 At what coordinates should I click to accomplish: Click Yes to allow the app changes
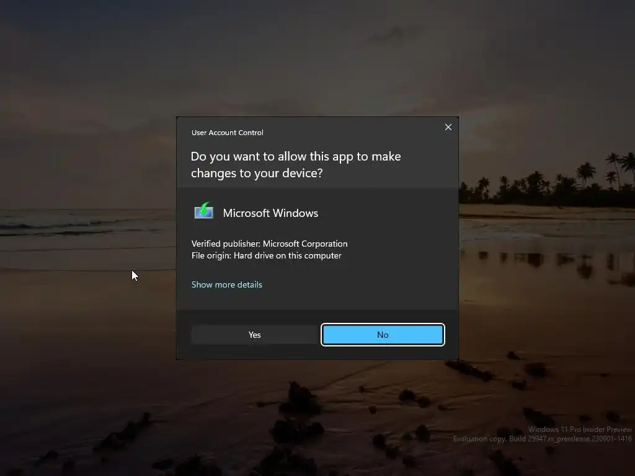255,335
